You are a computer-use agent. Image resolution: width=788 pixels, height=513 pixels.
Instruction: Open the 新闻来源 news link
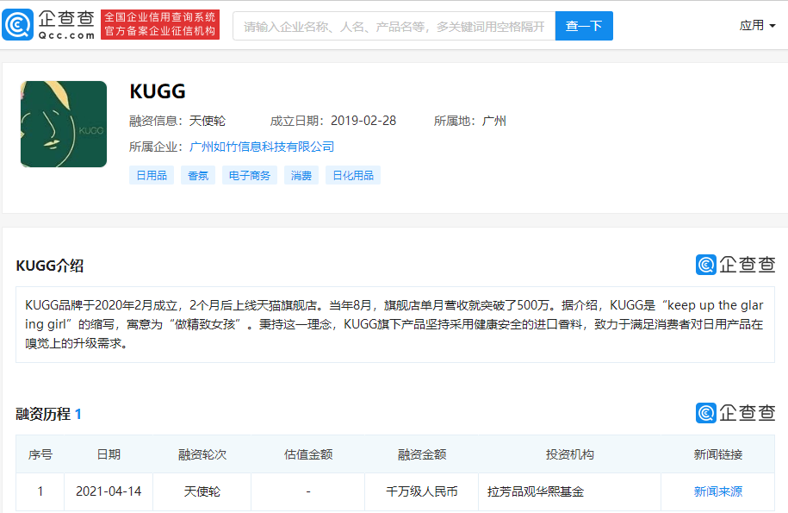718,491
